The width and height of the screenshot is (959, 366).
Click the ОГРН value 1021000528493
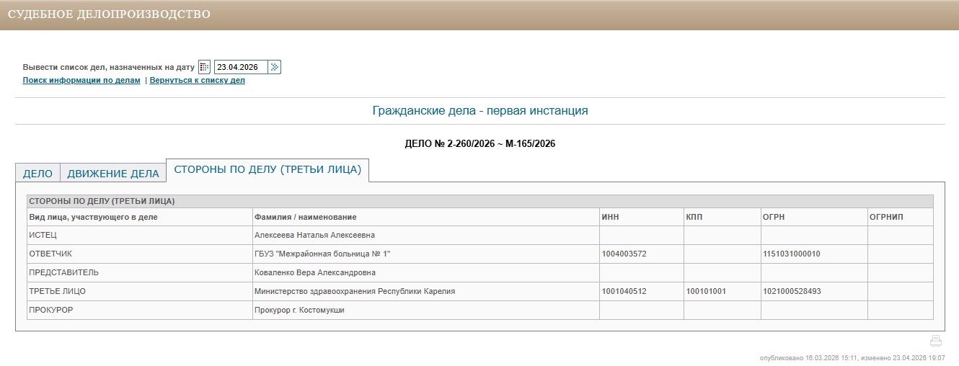[792, 292]
